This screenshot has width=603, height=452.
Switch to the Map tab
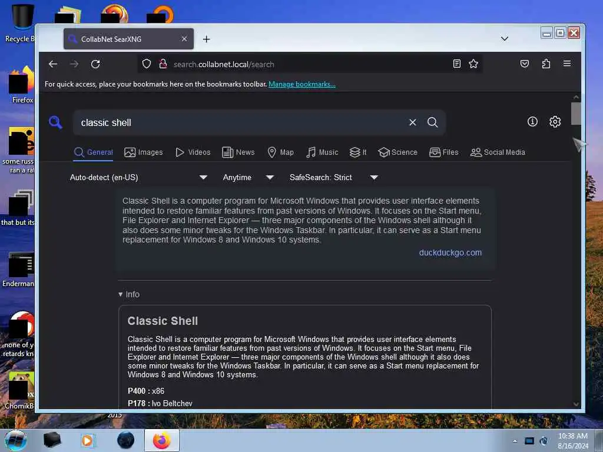click(281, 152)
